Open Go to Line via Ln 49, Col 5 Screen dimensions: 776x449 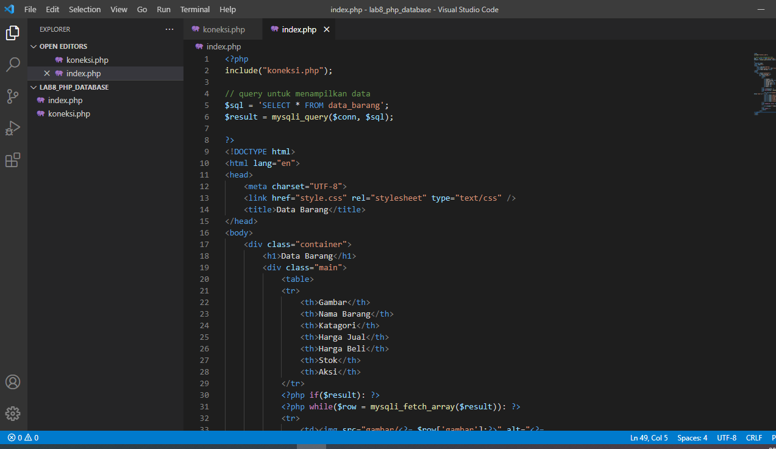click(649, 437)
